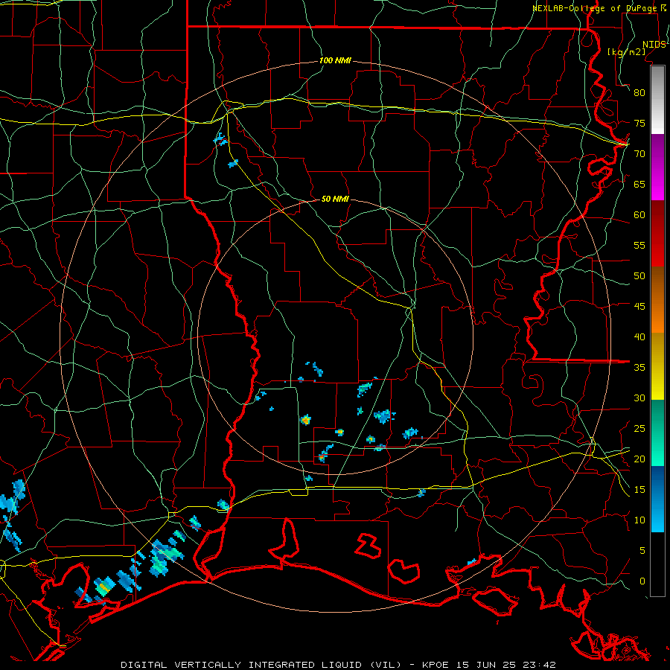Click the scale value "20"
This screenshot has width=670, height=670.
click(639, 459)
